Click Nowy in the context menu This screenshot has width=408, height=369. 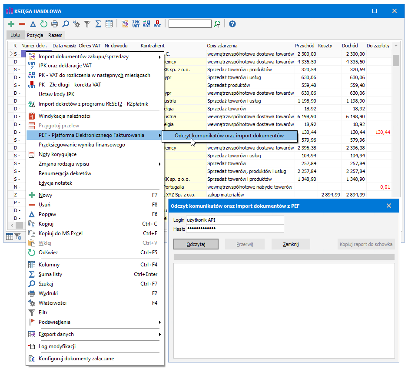(x=95, y=195)
